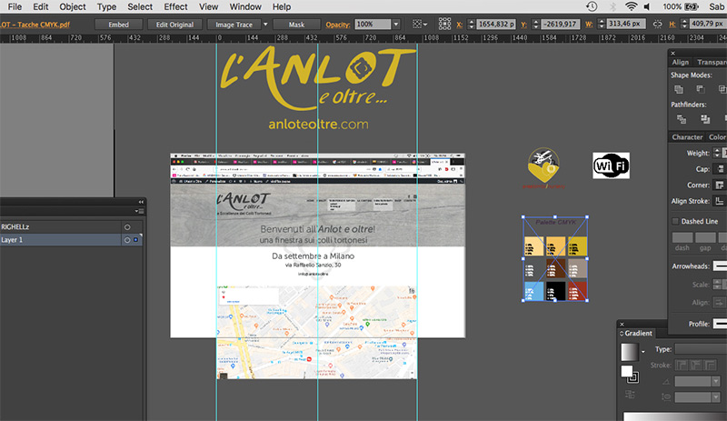Click the Layer 1 target circle

point(127,239)
